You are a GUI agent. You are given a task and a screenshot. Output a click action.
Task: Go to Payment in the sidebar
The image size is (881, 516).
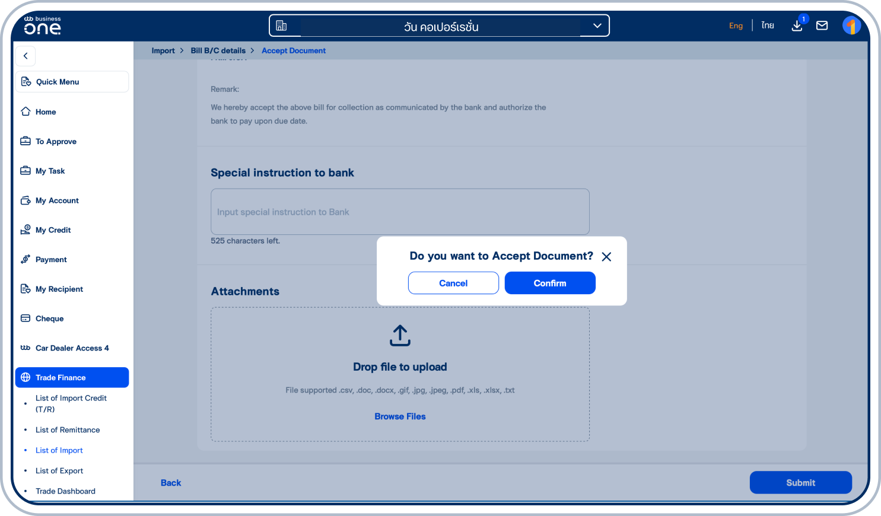(51, 260)
